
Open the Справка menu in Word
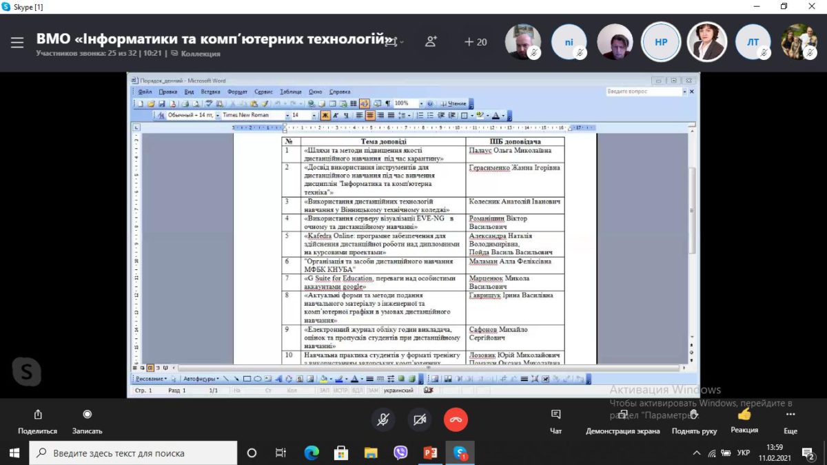point(339,92)
